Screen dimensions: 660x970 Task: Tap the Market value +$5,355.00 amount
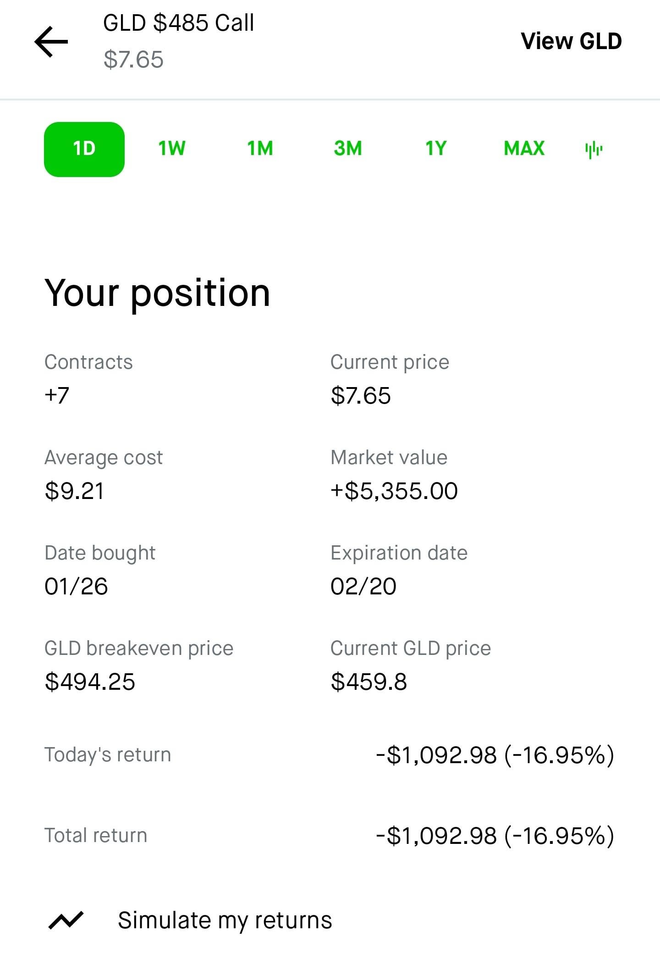coord(394,491)
